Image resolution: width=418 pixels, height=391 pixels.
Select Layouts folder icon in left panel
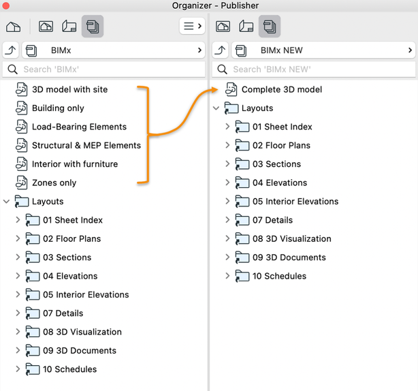pyautogui.click(x=22, y=202)
